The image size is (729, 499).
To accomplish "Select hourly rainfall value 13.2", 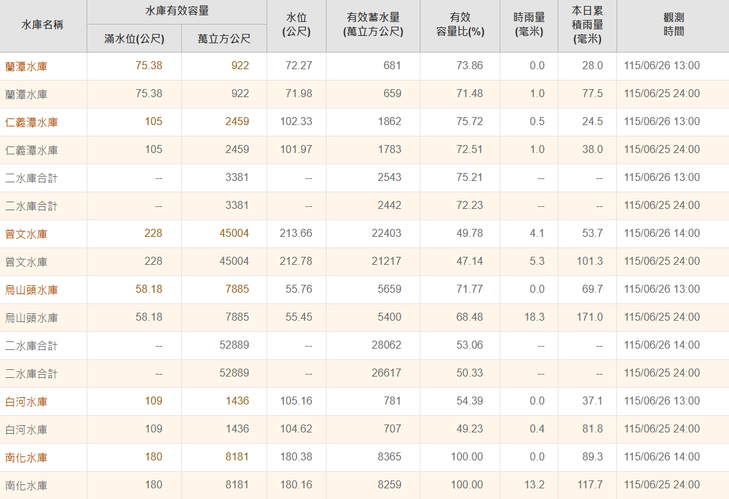I will pyautogui.click(x=534, y=484).
